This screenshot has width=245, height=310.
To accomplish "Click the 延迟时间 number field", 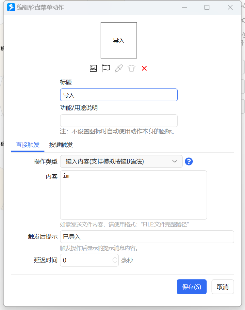I will (x=86, y=260).
